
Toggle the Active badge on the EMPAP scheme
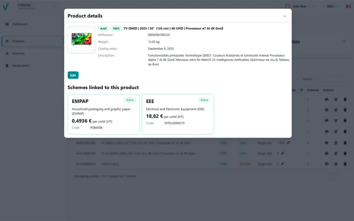[x=130, y=100]
